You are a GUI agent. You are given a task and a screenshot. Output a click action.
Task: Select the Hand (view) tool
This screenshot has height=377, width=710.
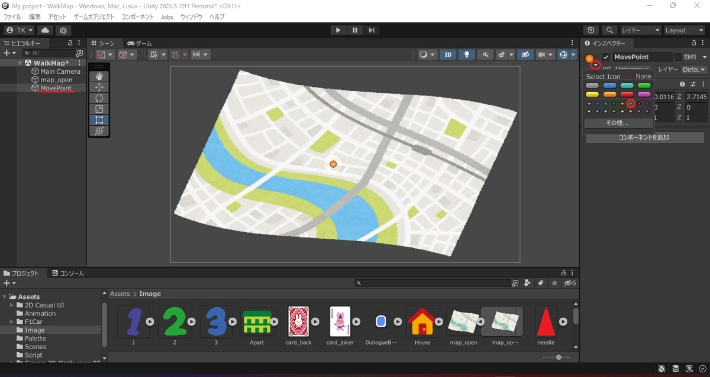pos(99,76)
